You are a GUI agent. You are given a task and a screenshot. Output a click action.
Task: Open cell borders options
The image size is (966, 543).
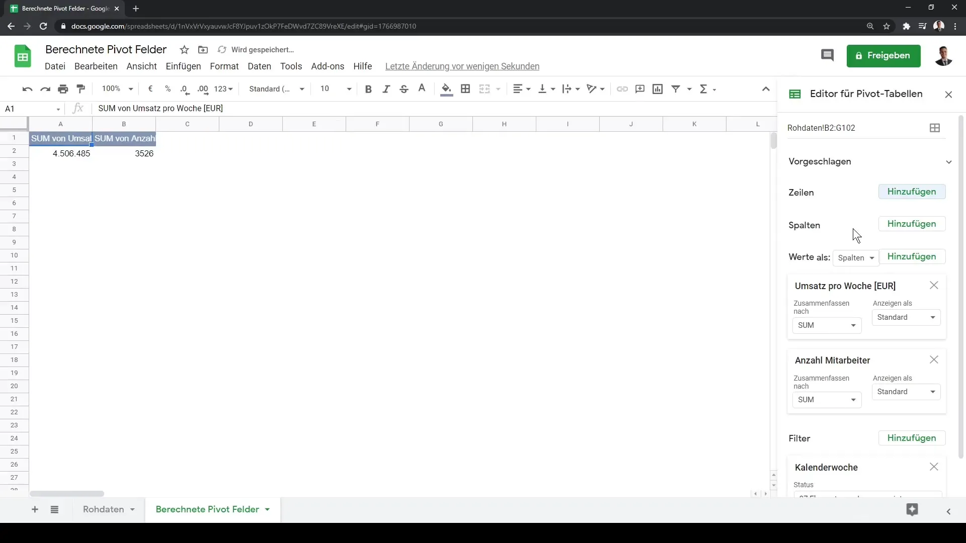tap(466, 89)
